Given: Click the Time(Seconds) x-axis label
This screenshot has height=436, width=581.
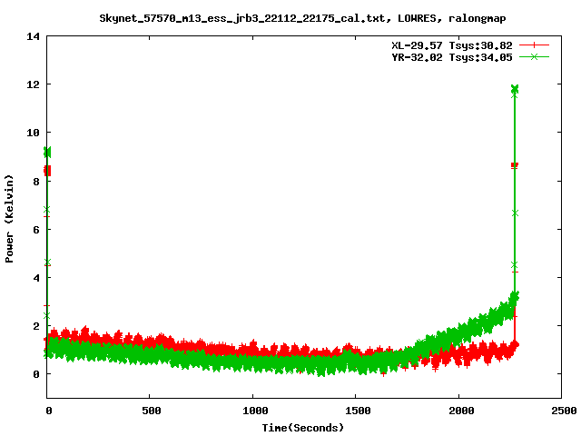Looking at the screenshot, I should 302,428.
